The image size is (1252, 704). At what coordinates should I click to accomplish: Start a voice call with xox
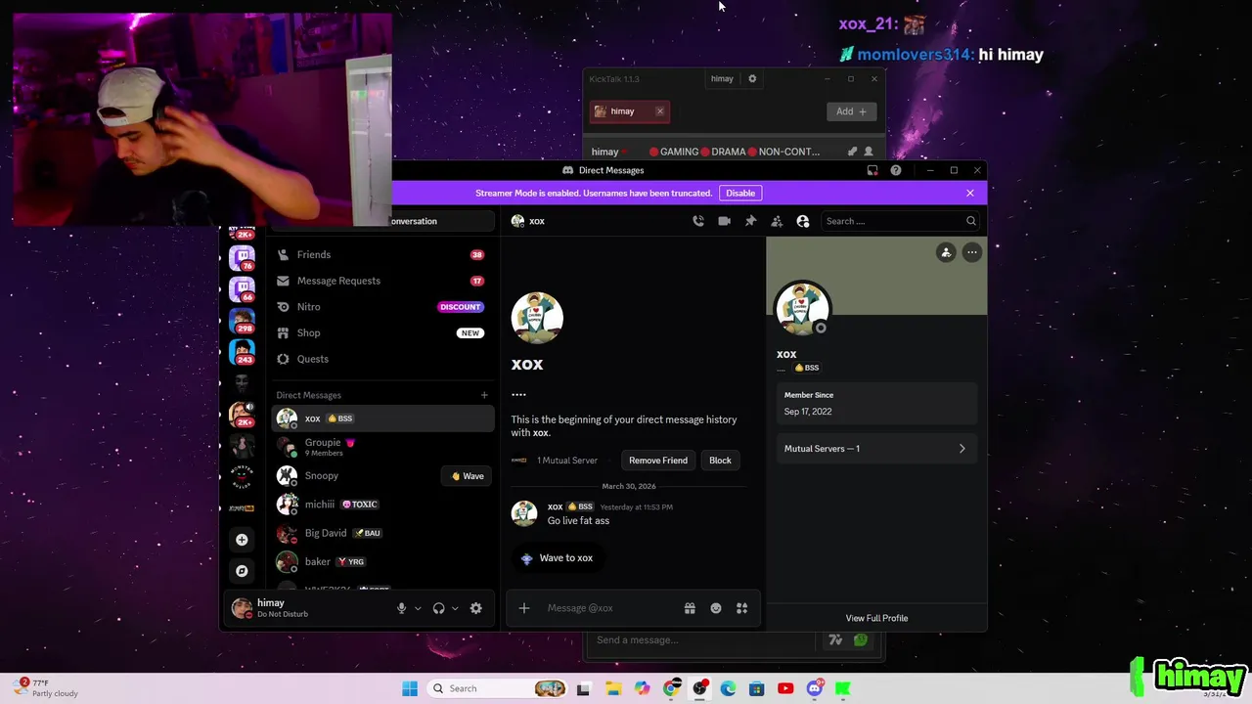pyautogui.click(x=698, y=221)
